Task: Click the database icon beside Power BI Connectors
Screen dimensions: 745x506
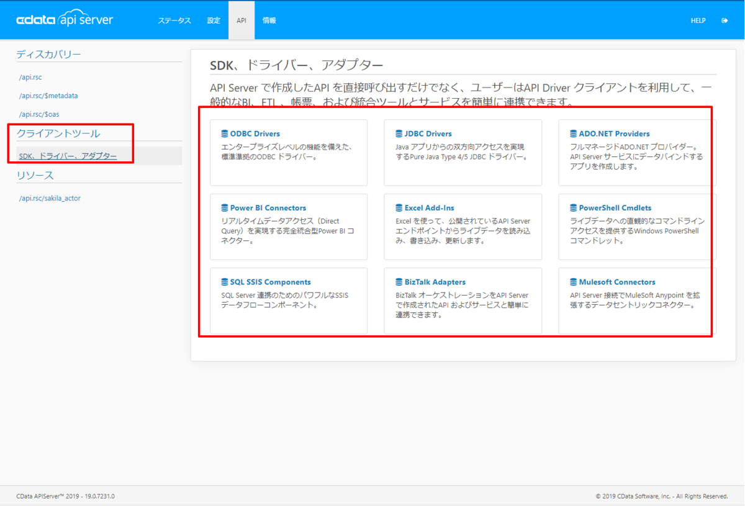Action: point(225,208)
